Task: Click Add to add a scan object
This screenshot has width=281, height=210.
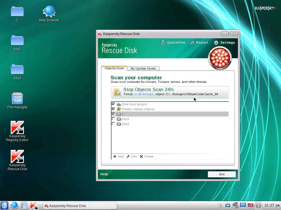Action: (119, 156)
